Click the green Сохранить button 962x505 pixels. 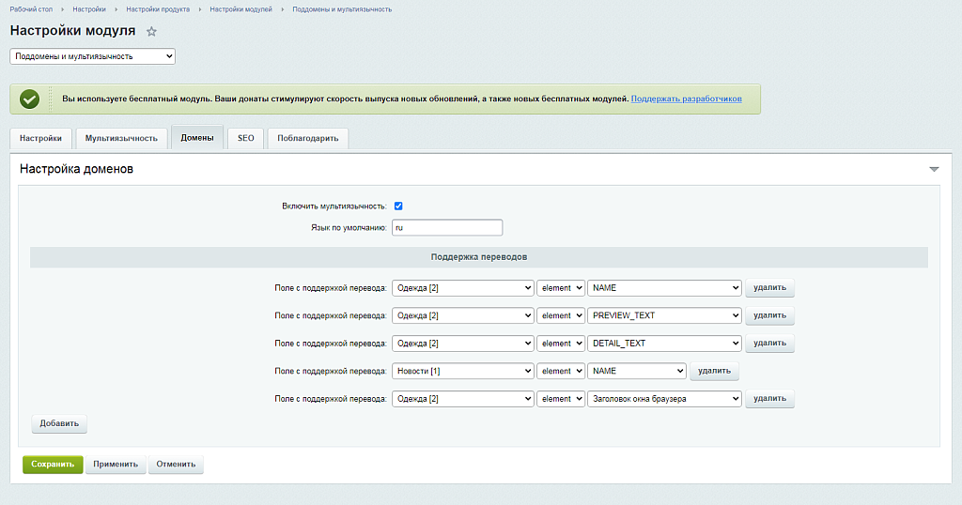click(53, 464)
